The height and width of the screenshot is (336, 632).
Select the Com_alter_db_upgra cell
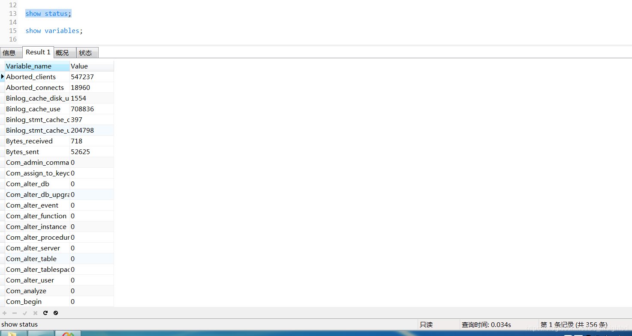click(x=37, y=194)
